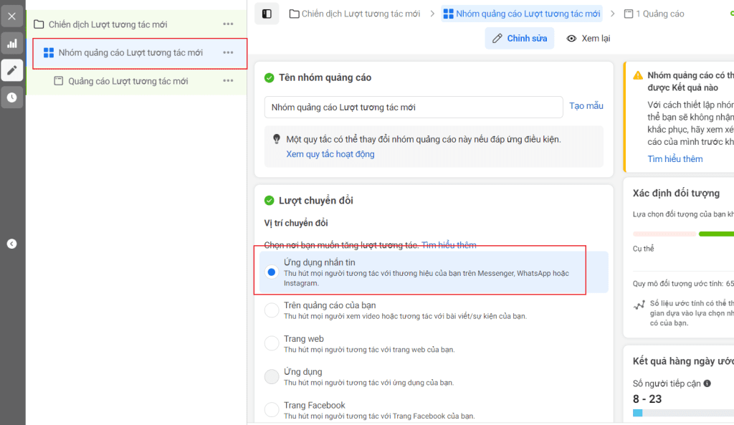Select the Ứng dụng radio option
This screenshot has height=425, width=734.
point(272,377)
